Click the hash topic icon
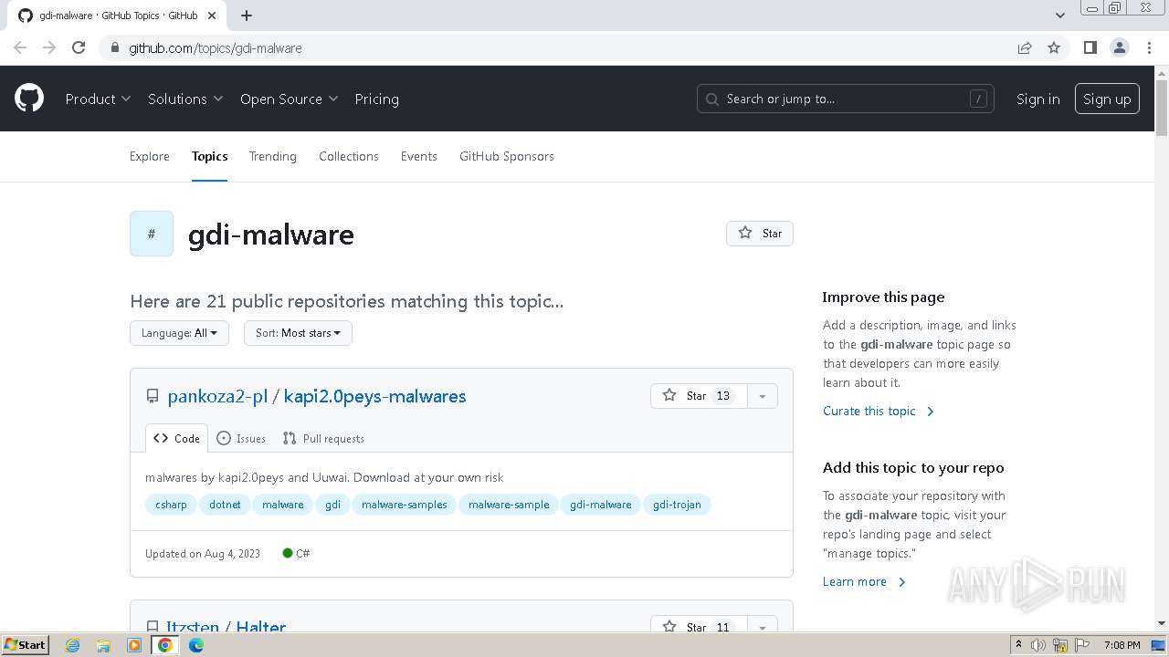 (152, 234)
